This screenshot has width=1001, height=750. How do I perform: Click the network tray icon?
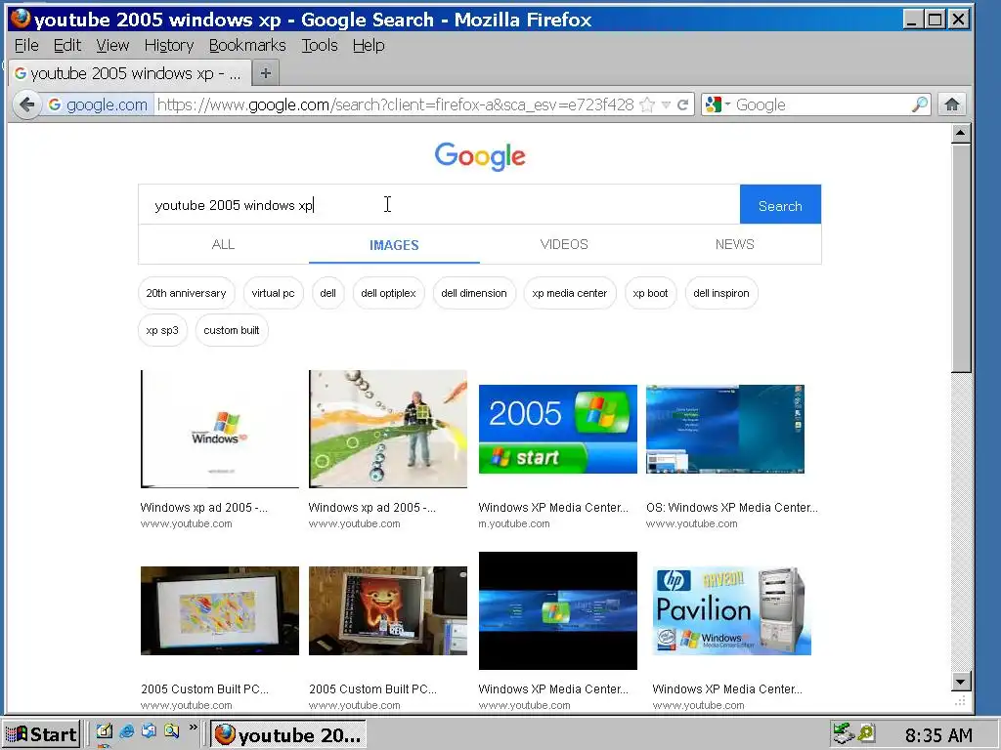[x=844, y=733]
